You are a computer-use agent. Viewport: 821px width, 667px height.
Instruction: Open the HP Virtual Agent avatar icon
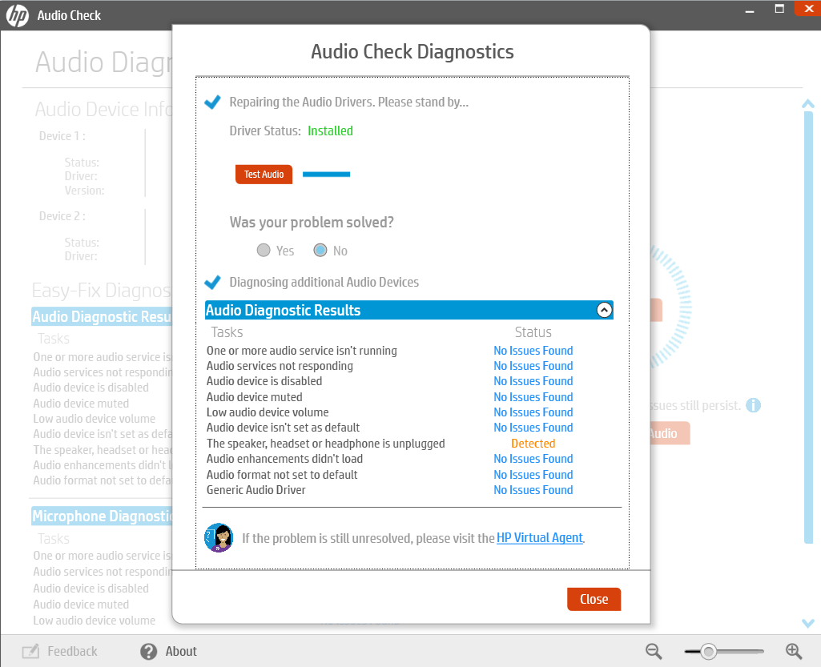(219, 538)
